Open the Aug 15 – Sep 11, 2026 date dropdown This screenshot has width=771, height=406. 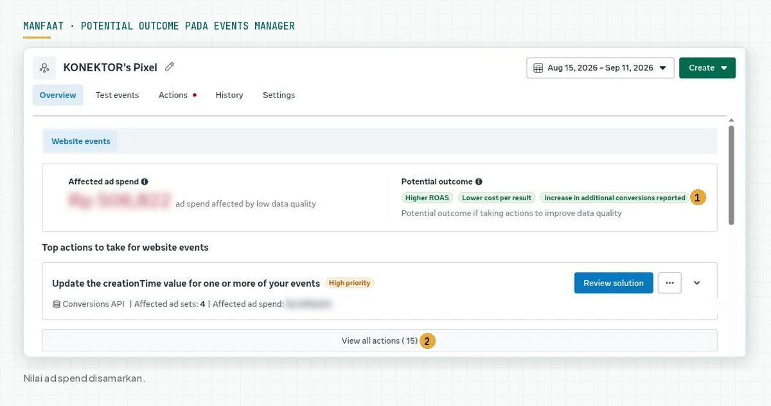coord(600,68)
